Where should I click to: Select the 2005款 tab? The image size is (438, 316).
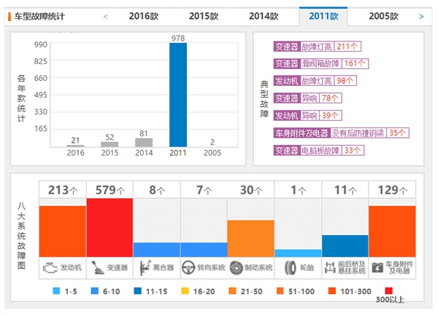[x=383, y=16]
